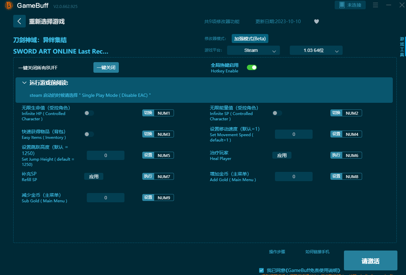406x275 pixels.
Task: Click the 共9项修改器功能 text
Action: point(222,21)
